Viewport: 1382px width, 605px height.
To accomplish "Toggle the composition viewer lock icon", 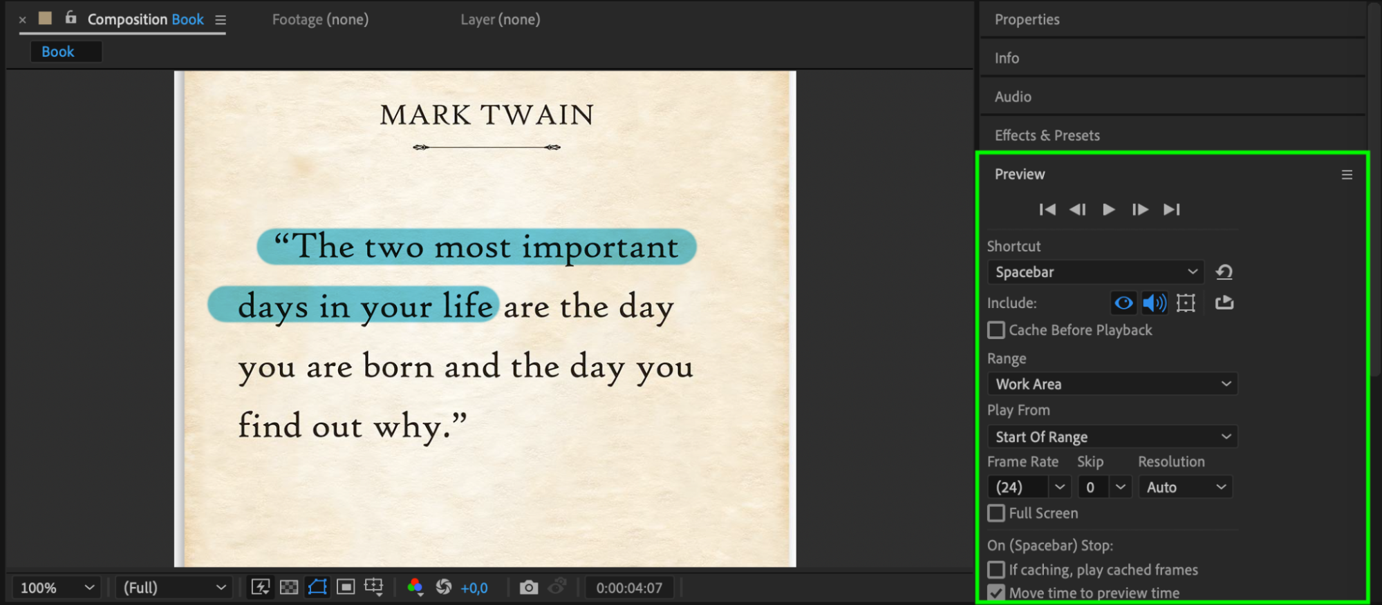I will point(71,18).
